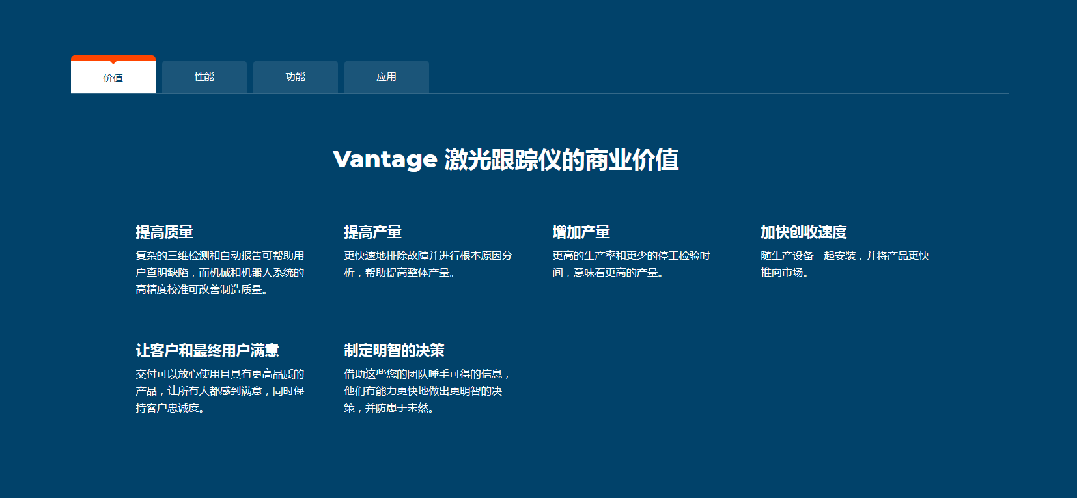Click the Vantage 激光跟踪仪的商业价值 title
The image size is (1077, 498).
pos(505,159)
